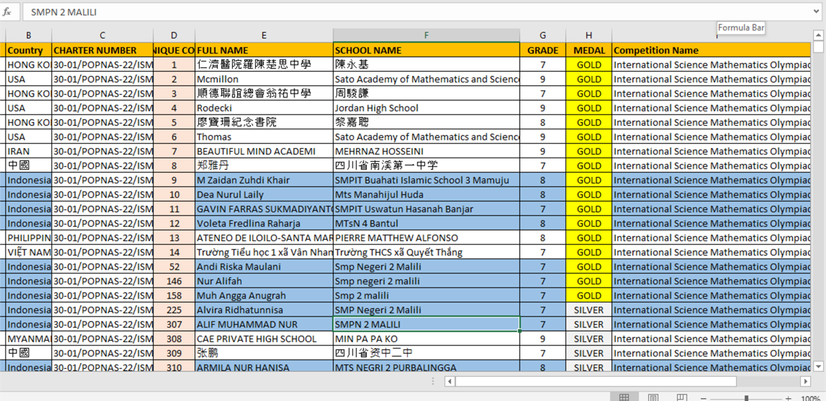Click the Insert Function fx icon

coord(8,12)
